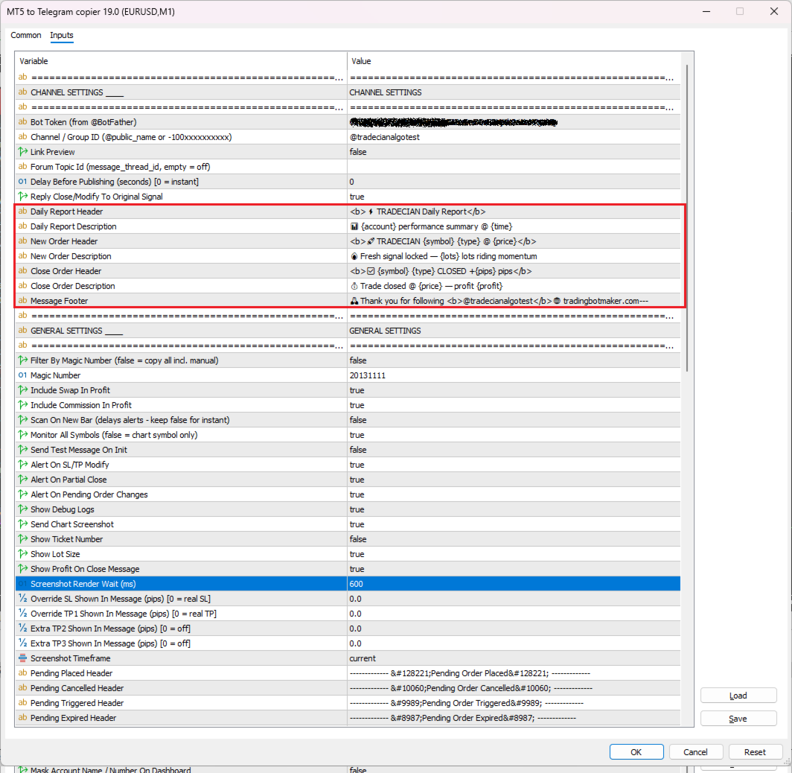The width and height of the screenshot is (792, 773).
Task: Select the Inputs tab
Action: pyautogui.click(x=62, y=35)
